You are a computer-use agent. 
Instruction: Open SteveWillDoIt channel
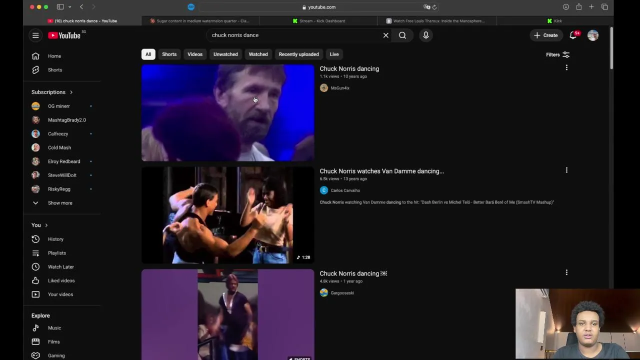point(62,175)
